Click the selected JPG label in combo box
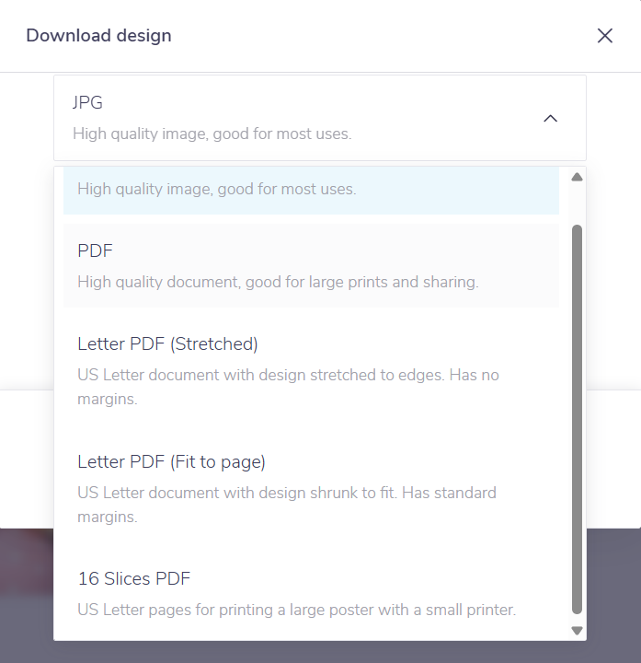641x663 pixels. point(87,102)
